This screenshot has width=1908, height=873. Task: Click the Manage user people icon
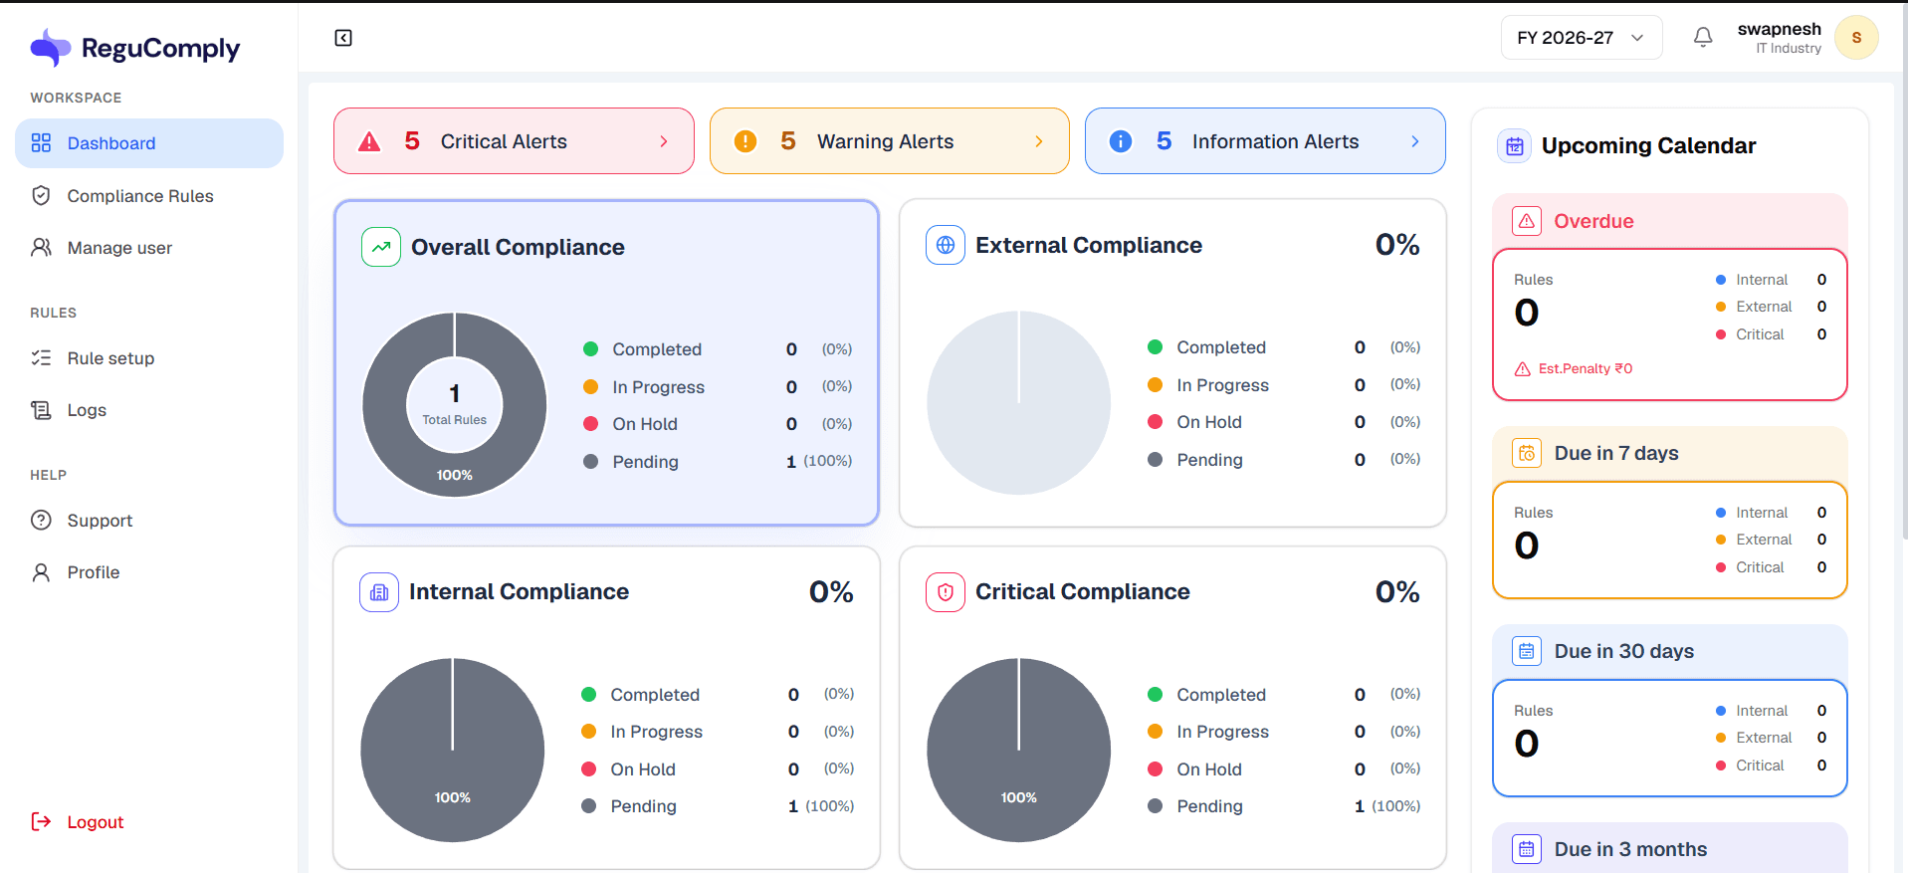[x=41, y=247]
